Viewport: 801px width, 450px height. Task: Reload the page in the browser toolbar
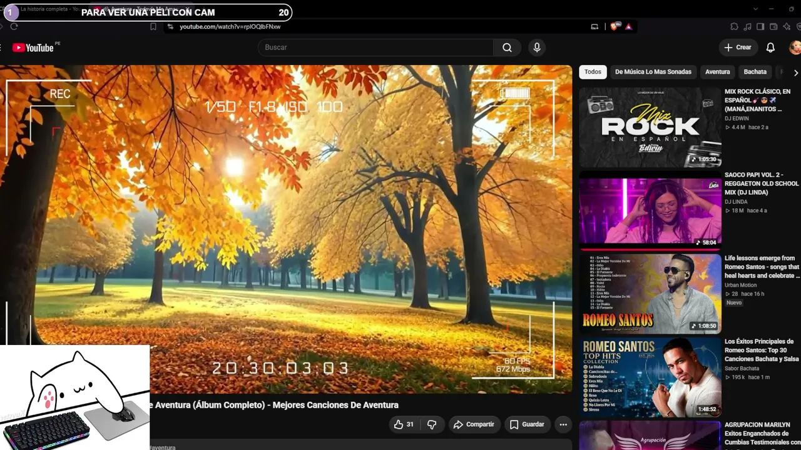14,26
